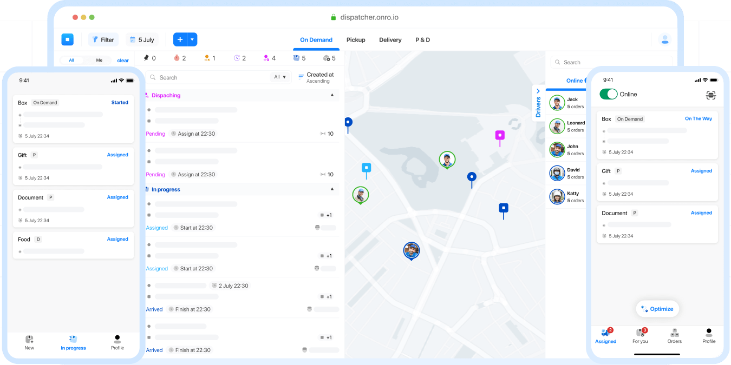The height and width of the screenshot is (365, 731).
Task: Select the blue-bordered driver avatar marker on map
Action: click(412, 251)
